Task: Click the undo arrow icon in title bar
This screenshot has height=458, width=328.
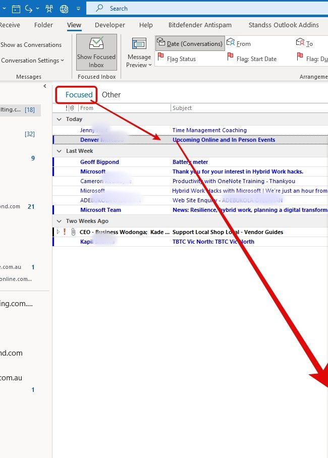Action: (29, 9)
